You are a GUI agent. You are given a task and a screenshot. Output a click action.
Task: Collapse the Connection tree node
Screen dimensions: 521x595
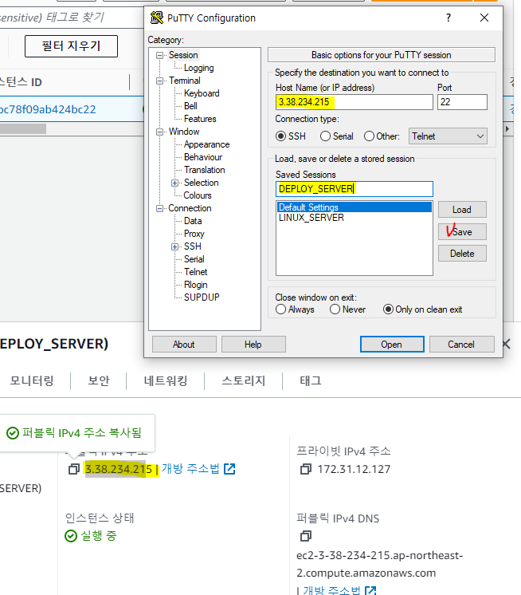pyautogui.click(x=160, y=208)
